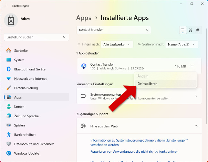Open Informationen zu Systemsteuerungsoptionen link
Viewport: 208px width, 162px height.
[x=139, y=142]
